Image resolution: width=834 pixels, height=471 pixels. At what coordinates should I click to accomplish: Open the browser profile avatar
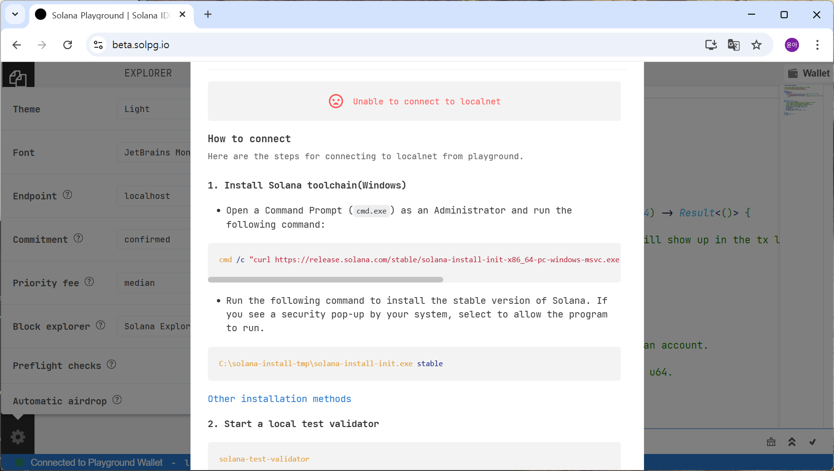792,45
